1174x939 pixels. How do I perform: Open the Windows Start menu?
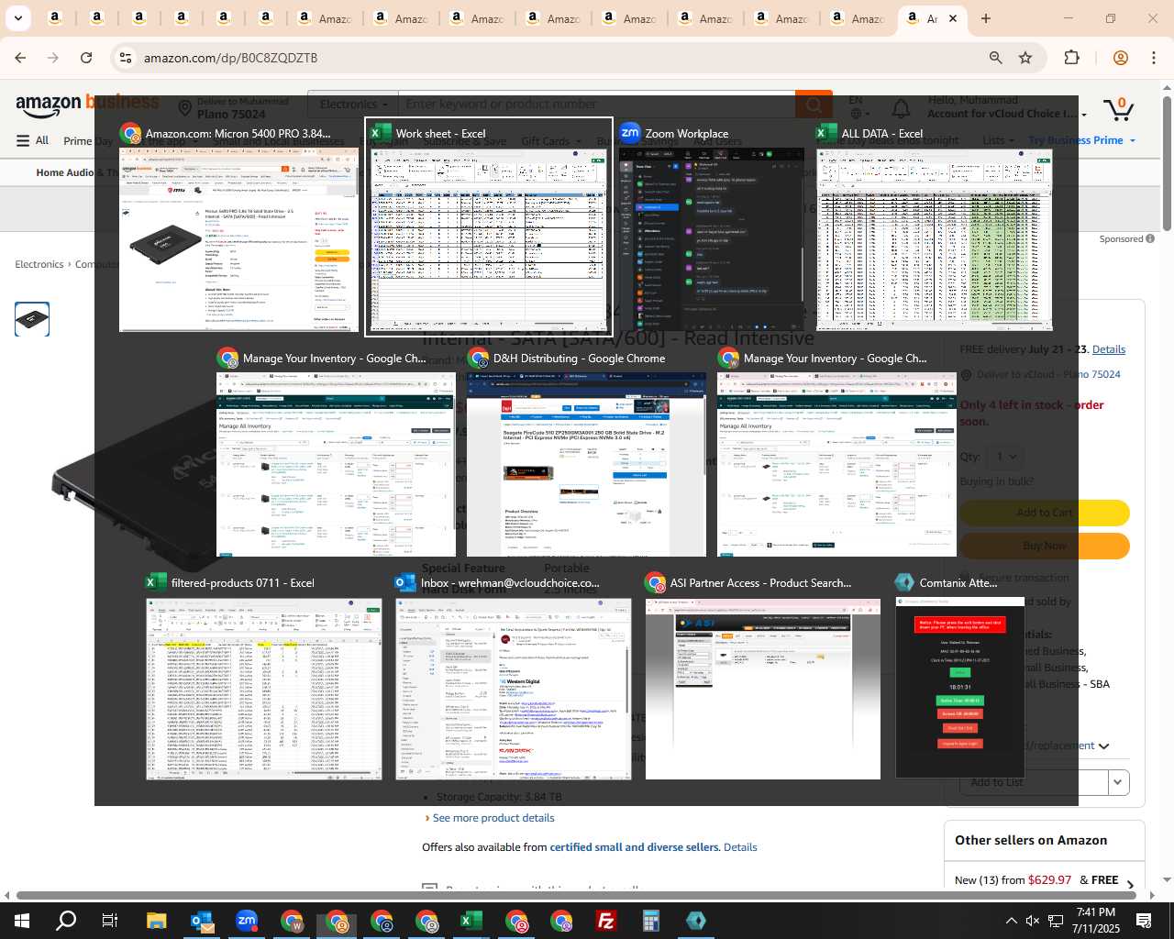(x=22, y=921)
